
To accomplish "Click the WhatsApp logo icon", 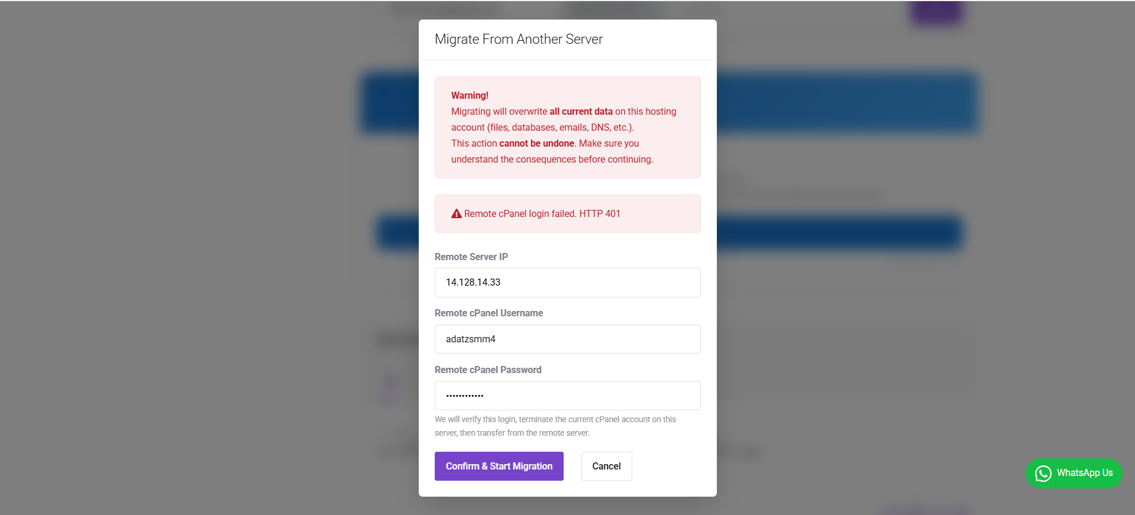I will coord(1043,473).
